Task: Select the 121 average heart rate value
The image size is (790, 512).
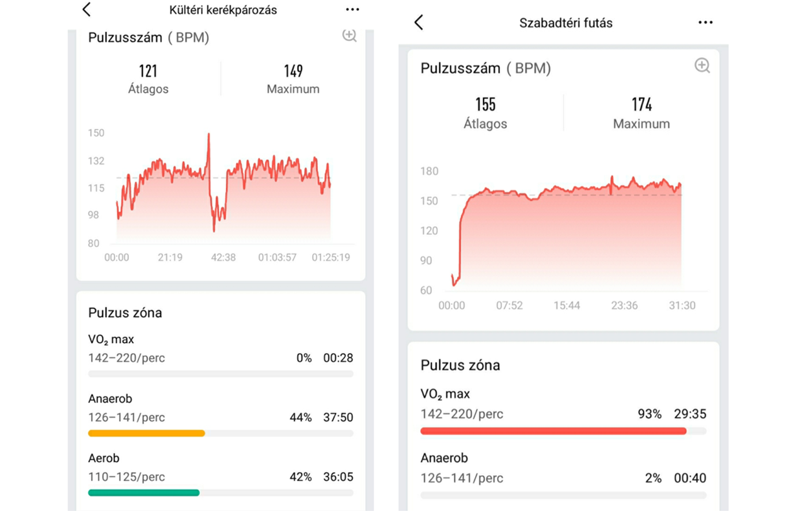Action: point(148,71)
